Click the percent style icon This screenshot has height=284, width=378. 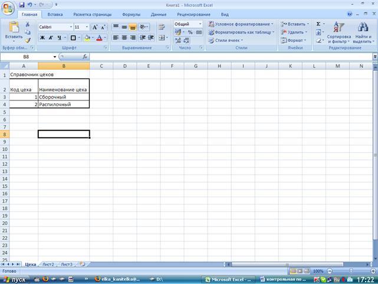click(x=190, y=32)
